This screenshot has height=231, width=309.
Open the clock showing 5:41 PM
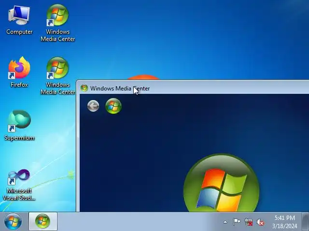pyautogui.click(x=284, y=222)
